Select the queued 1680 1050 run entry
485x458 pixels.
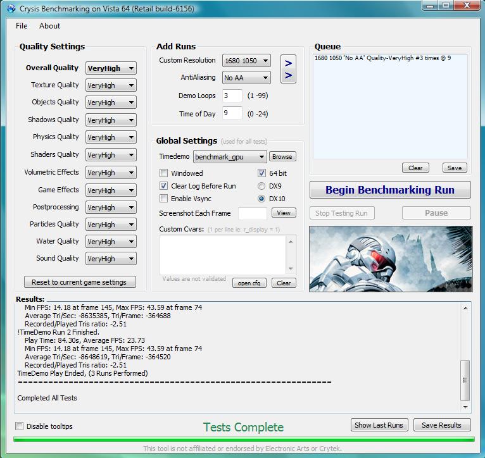click(x=382, y=58)
